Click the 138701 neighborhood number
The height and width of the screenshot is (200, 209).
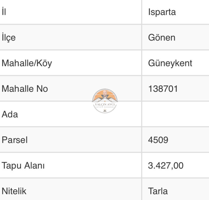pos(163,89)
